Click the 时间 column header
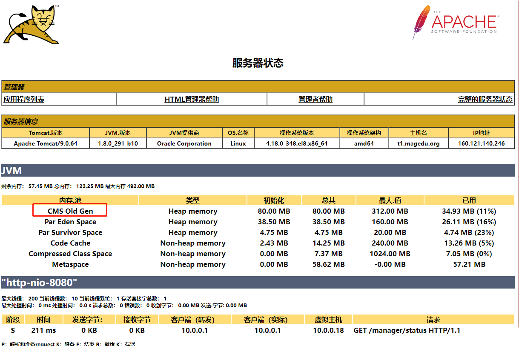 tap(43, 320)
